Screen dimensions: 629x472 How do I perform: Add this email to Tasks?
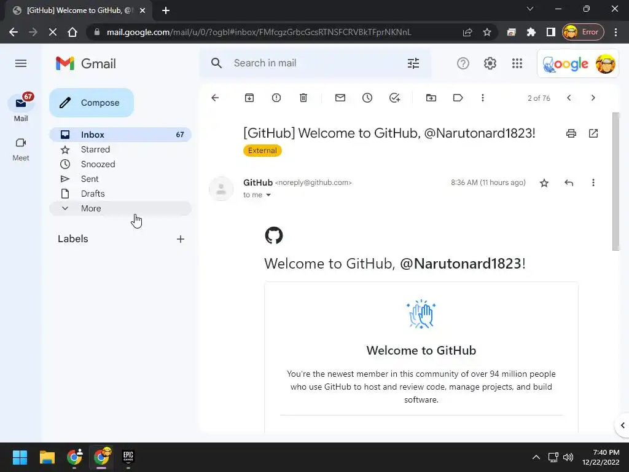pos(394,98)
